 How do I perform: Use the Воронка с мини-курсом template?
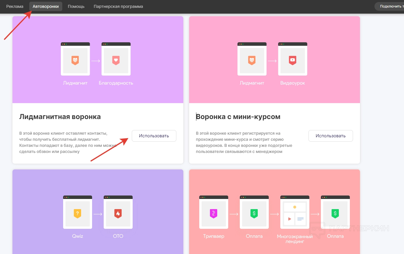[331, 136]
